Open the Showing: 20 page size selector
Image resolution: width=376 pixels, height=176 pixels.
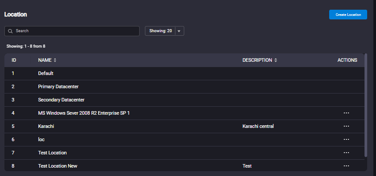[x=164, y=31]
